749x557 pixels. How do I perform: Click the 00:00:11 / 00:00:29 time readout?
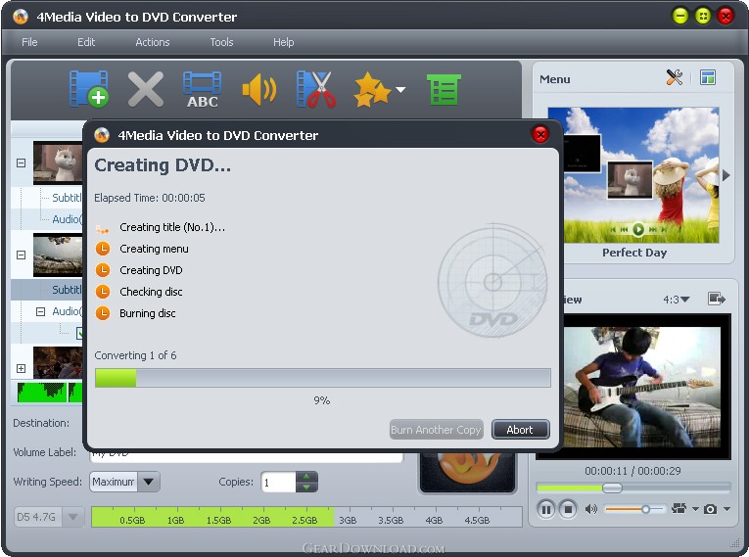[x=632, y=471]
